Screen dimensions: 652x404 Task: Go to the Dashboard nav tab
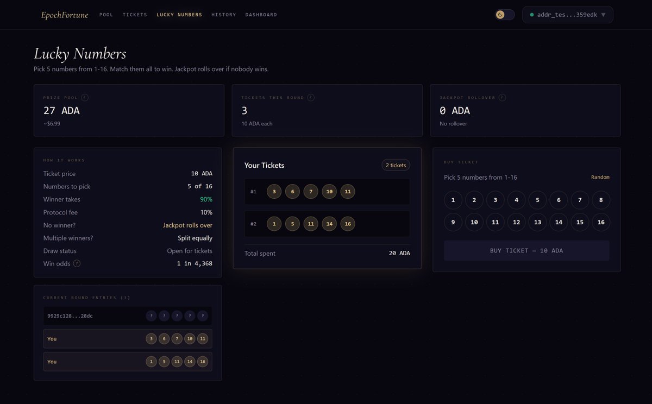tap(261, 15)
